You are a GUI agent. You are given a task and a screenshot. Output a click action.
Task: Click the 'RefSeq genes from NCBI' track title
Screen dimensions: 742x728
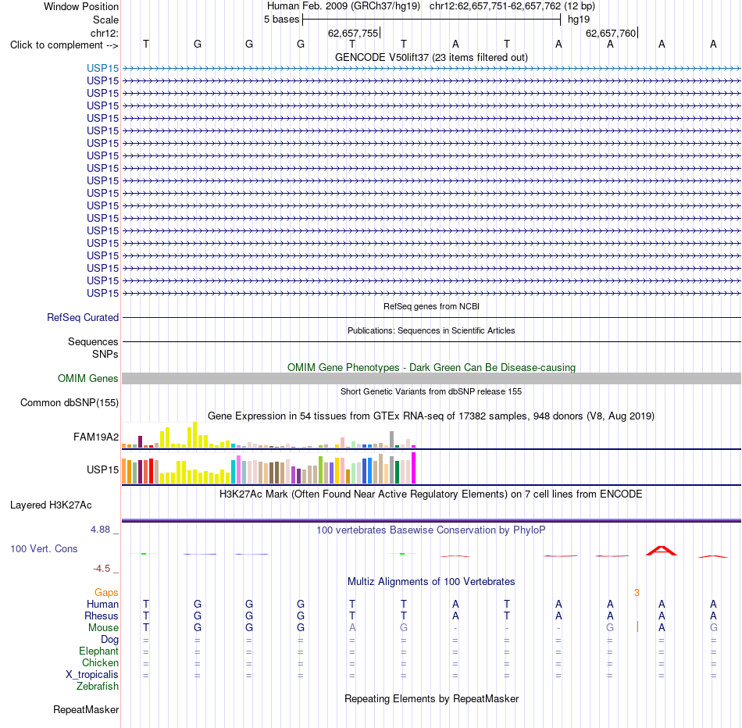431,306
